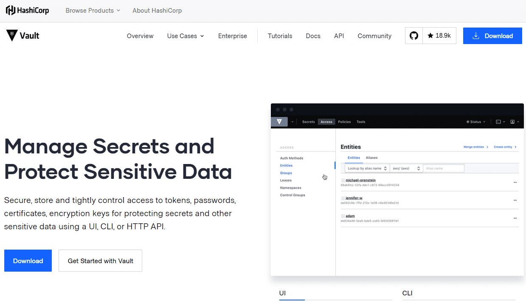Click the 18.9k star count
Viewport: 526px width, 303px height.
pyautogui.click(x=439, y=36)
